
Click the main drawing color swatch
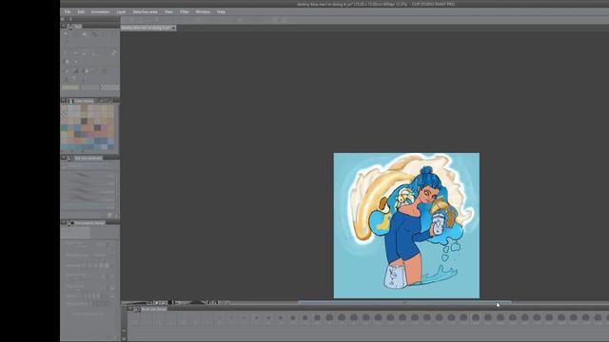tap(69, 87)
